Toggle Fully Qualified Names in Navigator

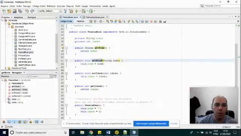tap(31, 122)
